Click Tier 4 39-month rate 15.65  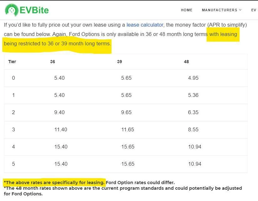(x=128, y=147)
